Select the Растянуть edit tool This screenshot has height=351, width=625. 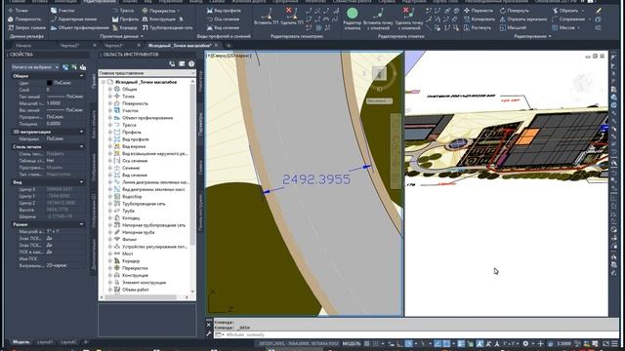[478, 28]
